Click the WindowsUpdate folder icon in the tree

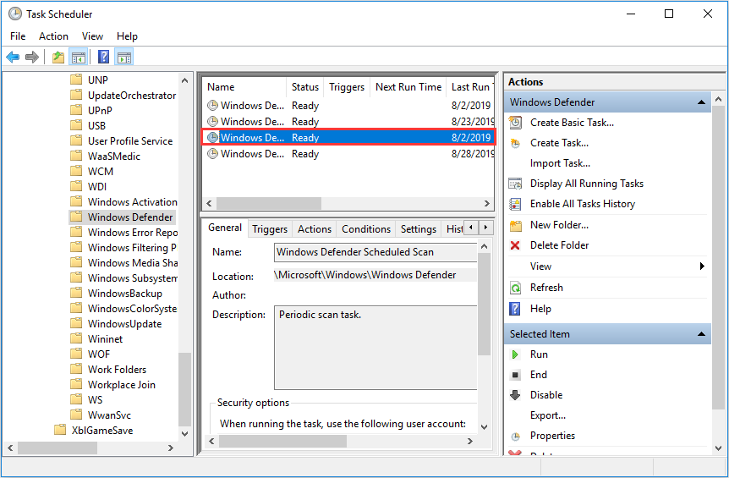[x=76, y=324]
